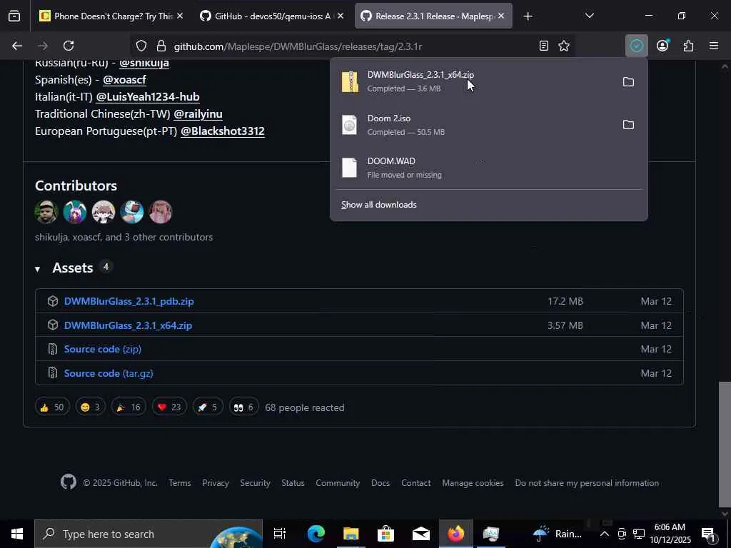Open Firefox account icon
The image size is (731, 548).
(x=662, y=46)
